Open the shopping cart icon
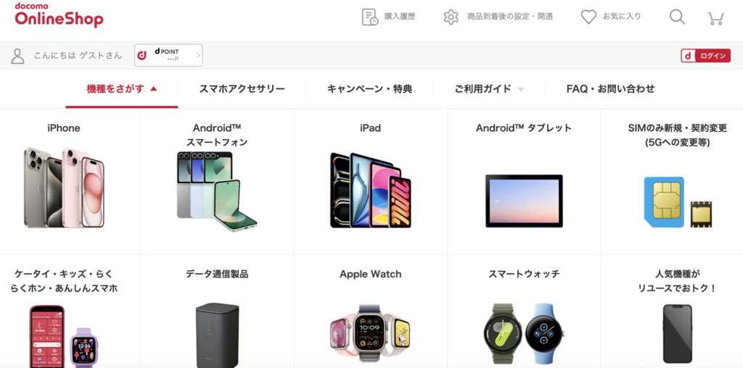Viewport: 743px width, 368px height. point(715,18)
